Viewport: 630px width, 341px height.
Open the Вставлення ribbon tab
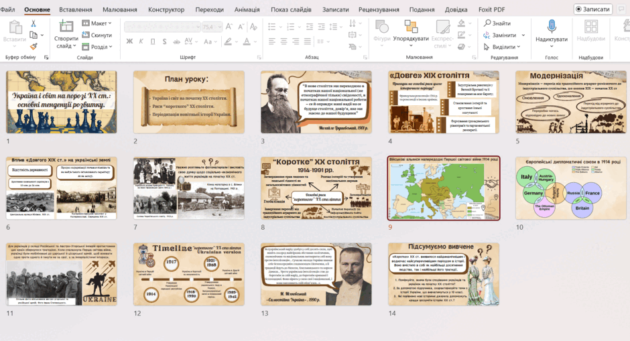(76, 9)
